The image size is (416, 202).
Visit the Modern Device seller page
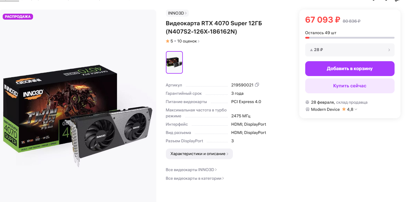pyautogui.click(x=325, y=109)
